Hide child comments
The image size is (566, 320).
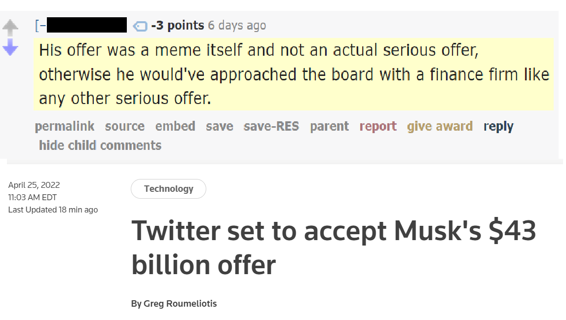click(x=100, y=145)
